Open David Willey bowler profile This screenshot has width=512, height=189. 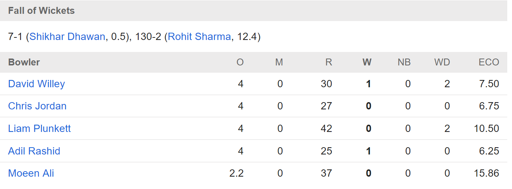point(36,84)
